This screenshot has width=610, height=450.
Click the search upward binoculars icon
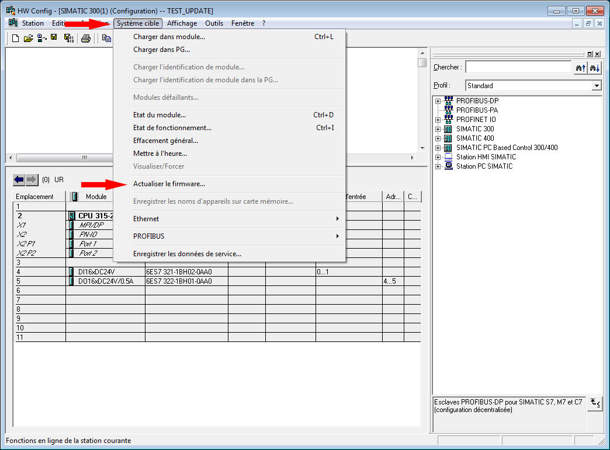click(580, 68)
